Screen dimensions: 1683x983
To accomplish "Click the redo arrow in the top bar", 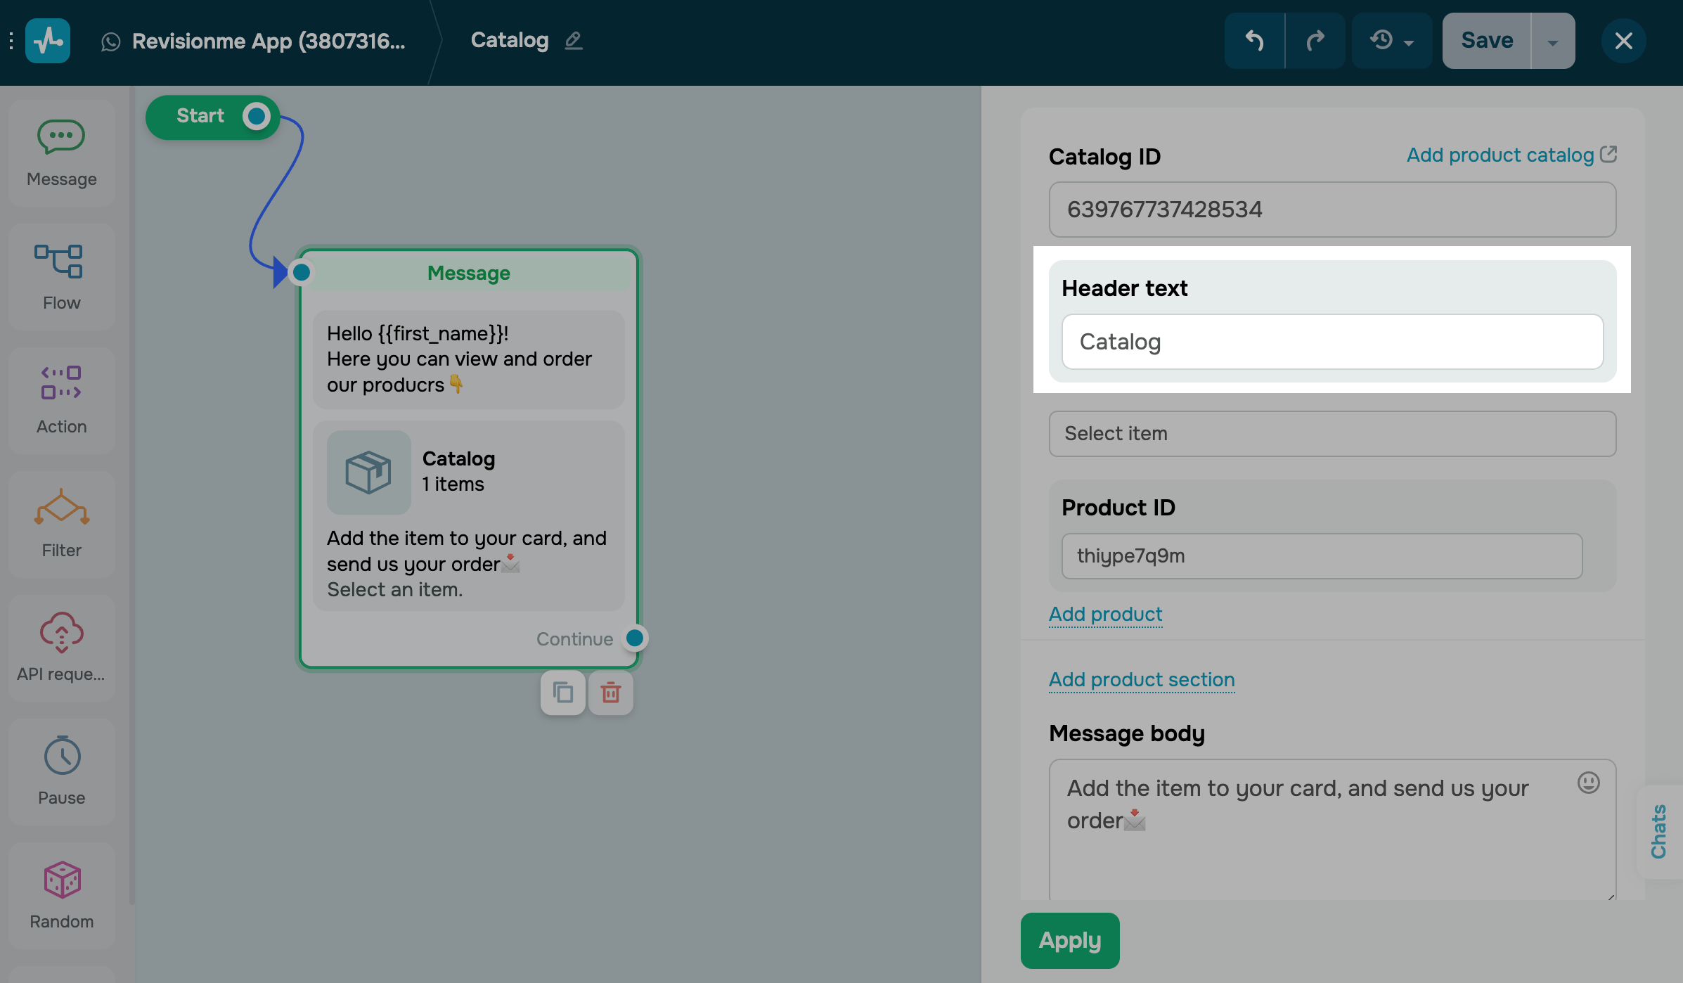I will pyautogui.click(x=1315, y=41).
